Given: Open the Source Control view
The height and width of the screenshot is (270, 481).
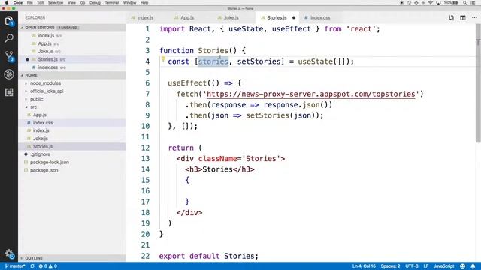Looking at the screenshot, I should [x=9, y=56].
